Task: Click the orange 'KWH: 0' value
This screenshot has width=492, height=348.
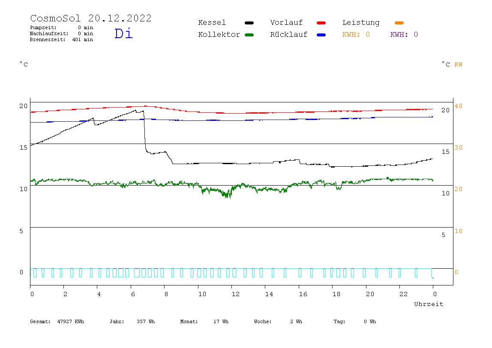Action: pyautogui.click(x=356, y=35)
